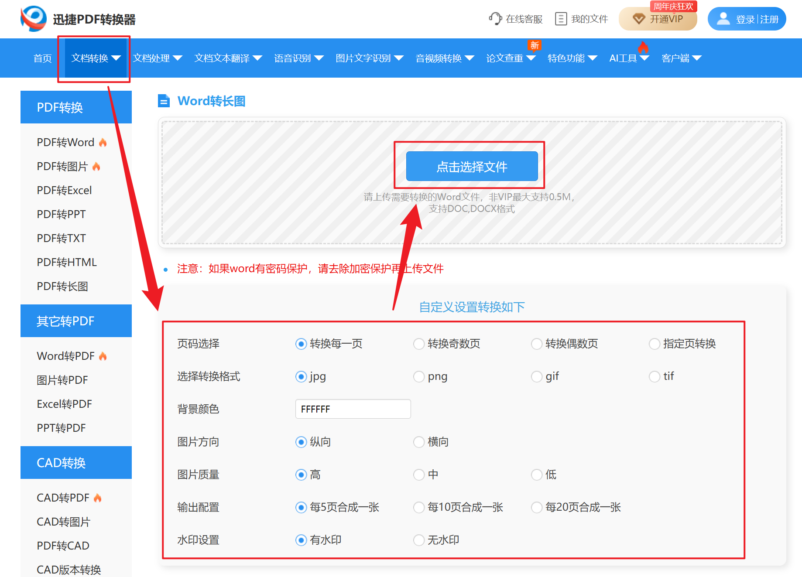The height and width of the screenshot is (577, 802).
Task: Open 我的文件 via the document icon
Action: click(561, 18)
